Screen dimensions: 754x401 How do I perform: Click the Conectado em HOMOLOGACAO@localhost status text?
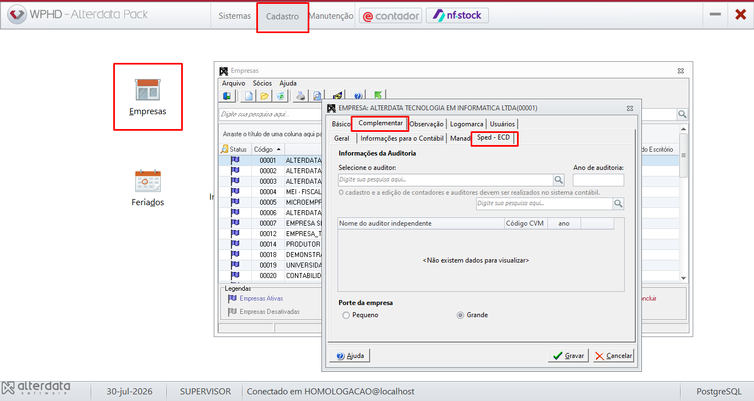331,392
